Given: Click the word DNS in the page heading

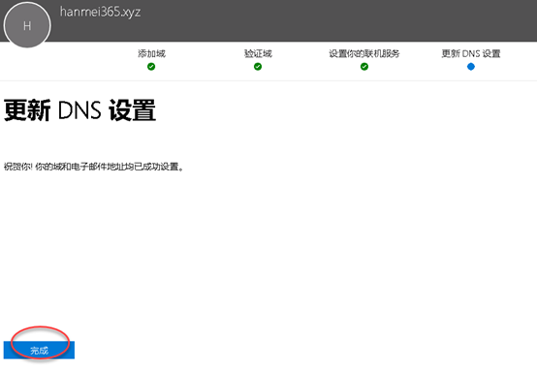Looking at the screenshot, I should click(x=79, y=110).
